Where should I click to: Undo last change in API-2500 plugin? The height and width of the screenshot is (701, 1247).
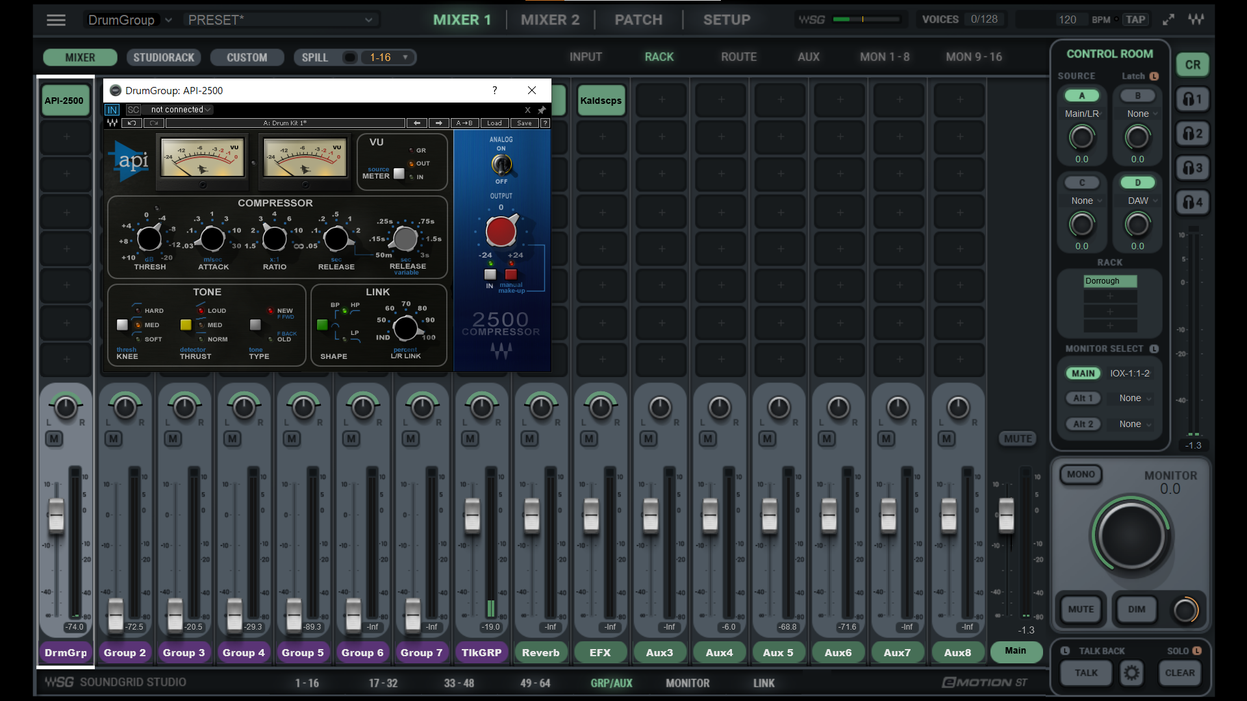coord(132,123)
